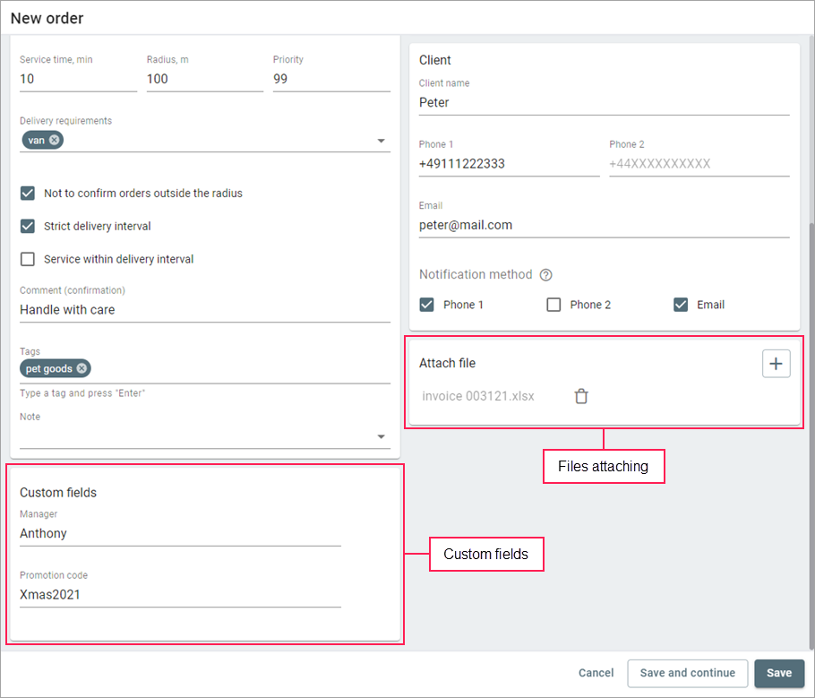Remove the van delivery requirement chip
The height and width of the screenshot is (698, 815).
(55, 140)
